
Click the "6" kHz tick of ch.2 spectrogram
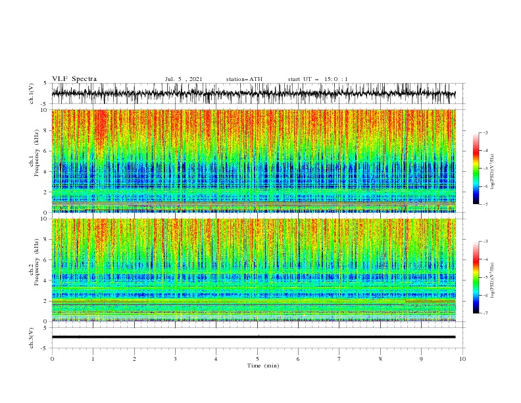46,260
